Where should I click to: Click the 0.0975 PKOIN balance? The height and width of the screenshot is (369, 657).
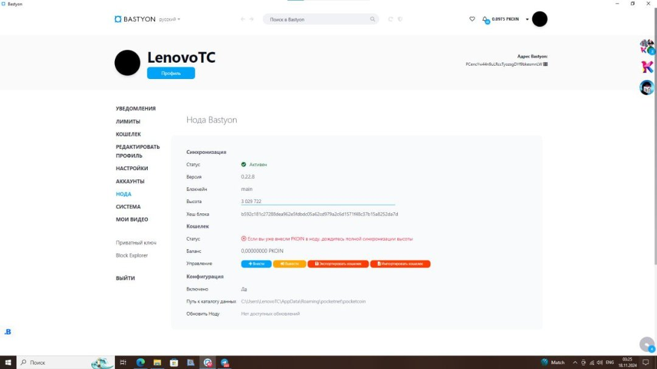coord(505,19)
